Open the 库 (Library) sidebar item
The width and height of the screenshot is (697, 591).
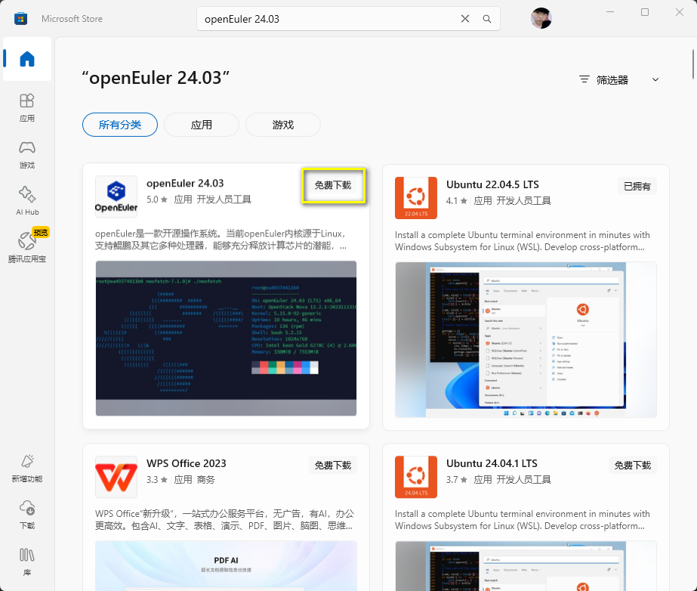pyautogui.click(x=27, y=561)
